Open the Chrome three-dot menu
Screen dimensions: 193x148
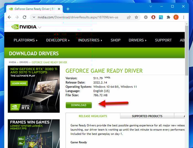184,17
